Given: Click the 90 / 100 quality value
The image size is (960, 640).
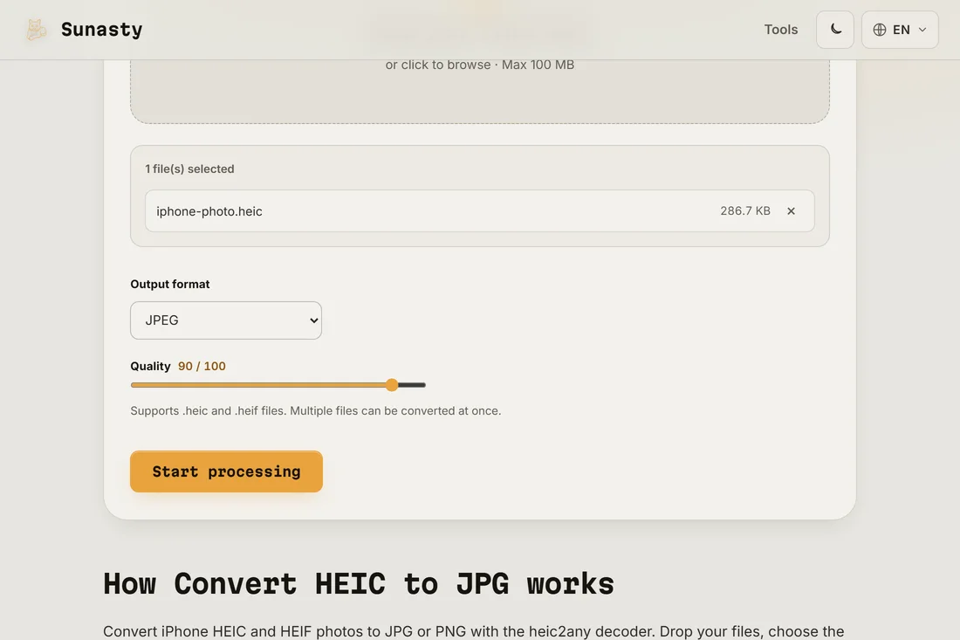Looking at the screenshot, I should point(202,366).
